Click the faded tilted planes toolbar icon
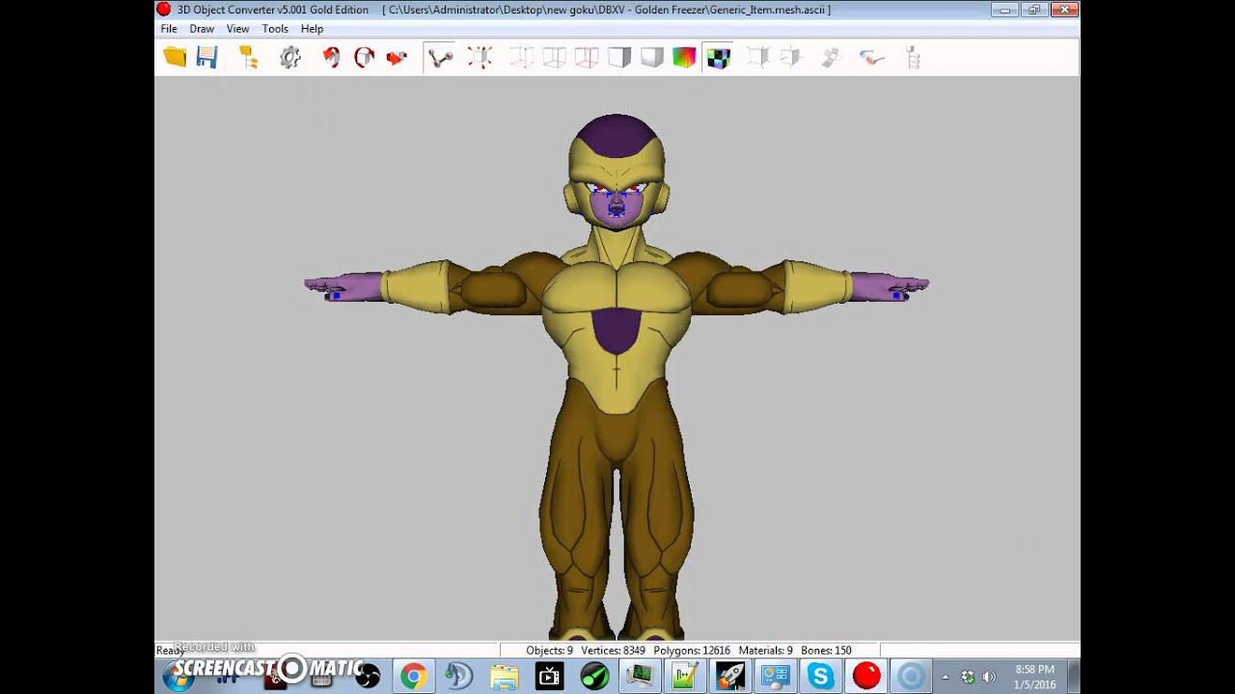The height and width of the screenshot is (694, 1235). pos(832,58)
